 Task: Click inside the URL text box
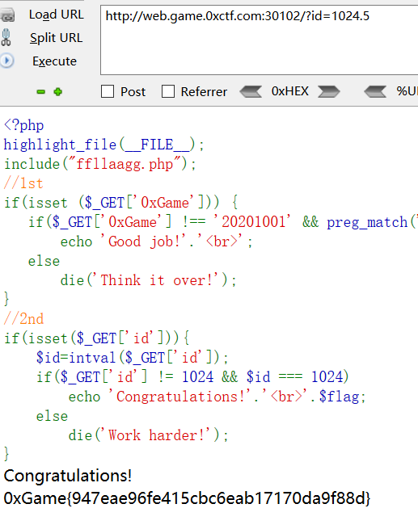259,40
